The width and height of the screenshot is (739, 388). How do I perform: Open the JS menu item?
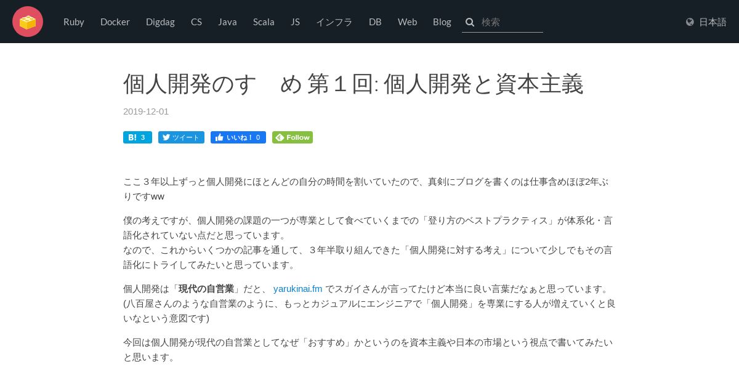click(296, 22)
